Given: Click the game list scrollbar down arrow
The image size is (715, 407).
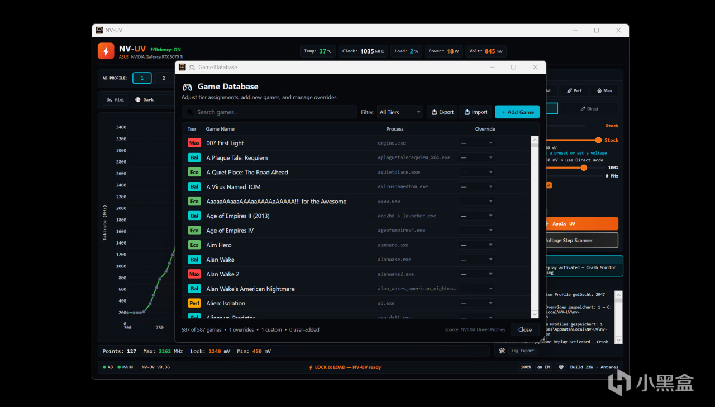Looking at the screenshot, I should [x=535, y=314].
